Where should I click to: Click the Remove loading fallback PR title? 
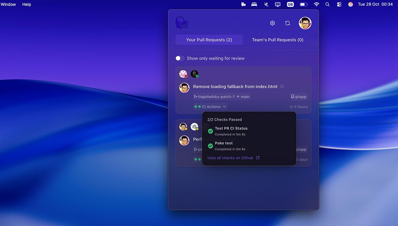[x=235, y=86]
